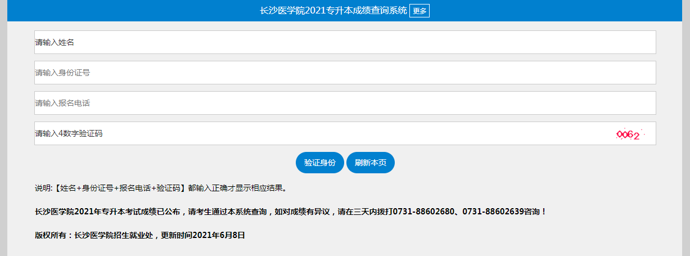Click the 版权所有 copyright label
Viewport: 690px width, 256px height.
pyautogui.click(x=52, y=236)
